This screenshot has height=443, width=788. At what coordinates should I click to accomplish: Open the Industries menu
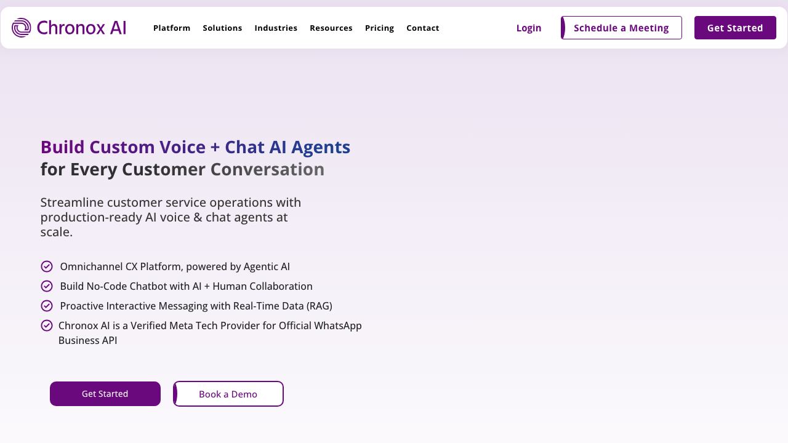click(276, 28)
